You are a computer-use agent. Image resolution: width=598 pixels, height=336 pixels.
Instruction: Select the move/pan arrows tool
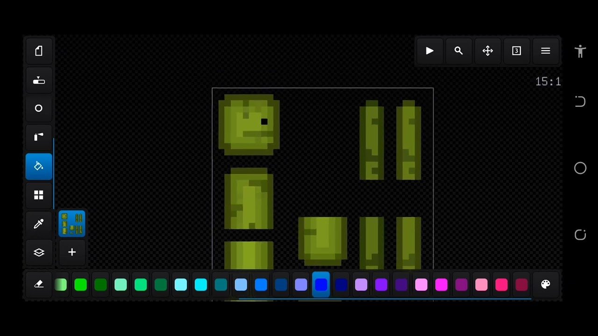487,51
